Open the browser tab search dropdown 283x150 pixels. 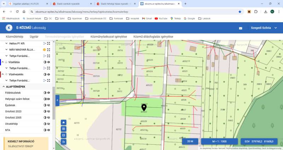4,4
